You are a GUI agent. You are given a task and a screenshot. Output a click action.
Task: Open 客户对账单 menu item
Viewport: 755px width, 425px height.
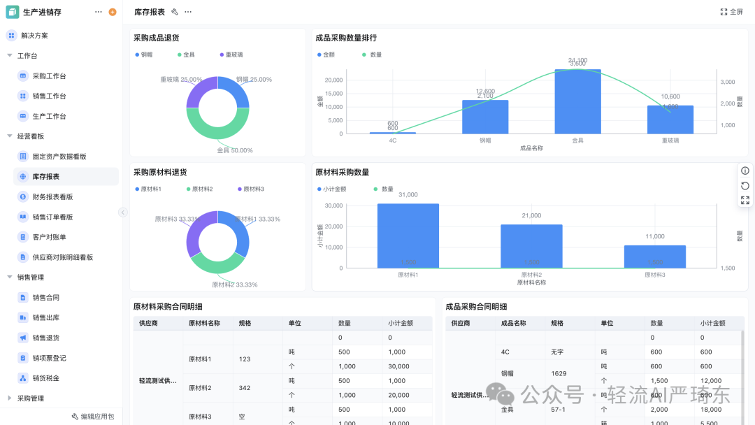point(49,237)
